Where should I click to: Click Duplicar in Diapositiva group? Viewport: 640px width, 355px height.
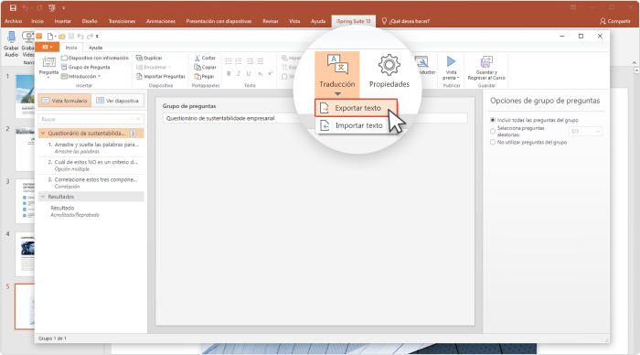(149, 58)
